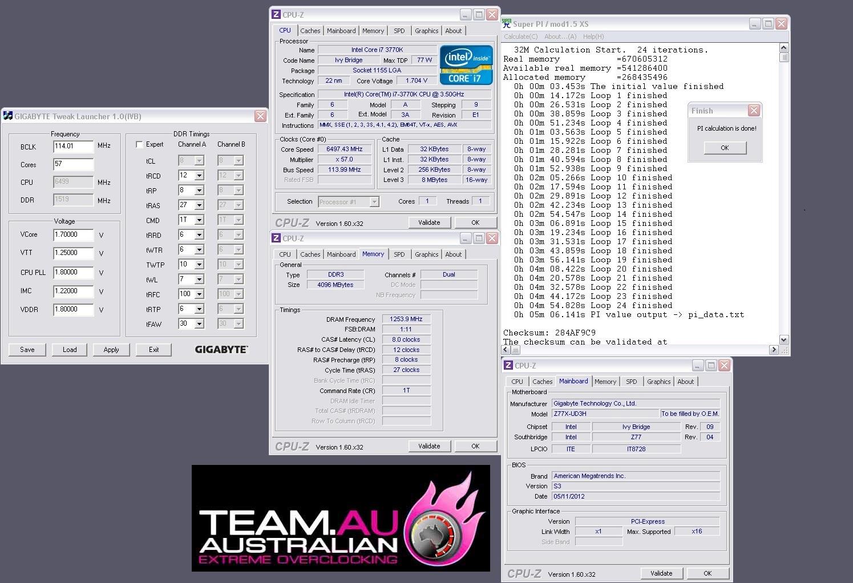The image size is (853, 583).
Task: Open the Calculate(C) menu in Super PI
Action: 521,37
